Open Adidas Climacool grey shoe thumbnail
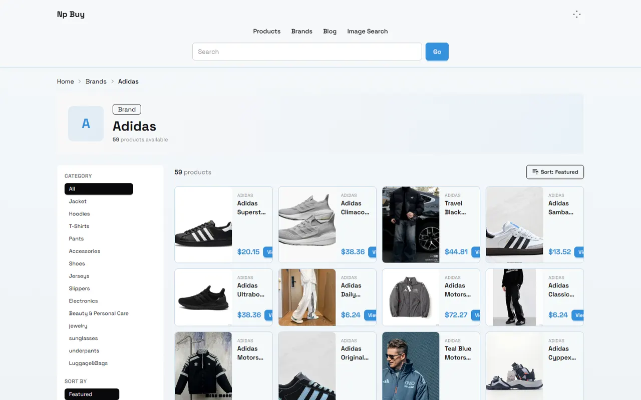The width and height of the screenshot is (641, 400). [x=307, y=224]
